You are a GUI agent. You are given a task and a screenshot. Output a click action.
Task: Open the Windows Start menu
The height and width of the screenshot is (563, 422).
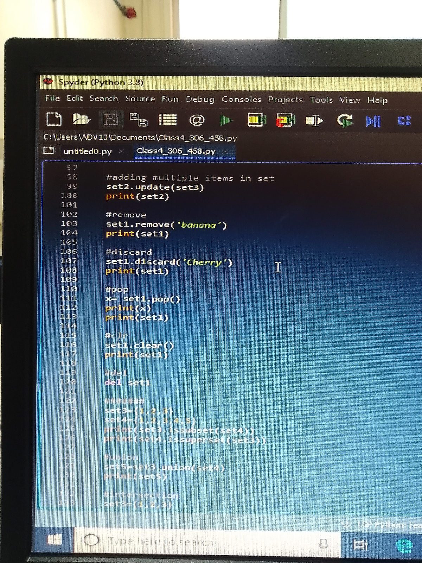click(x=55, y=539)
